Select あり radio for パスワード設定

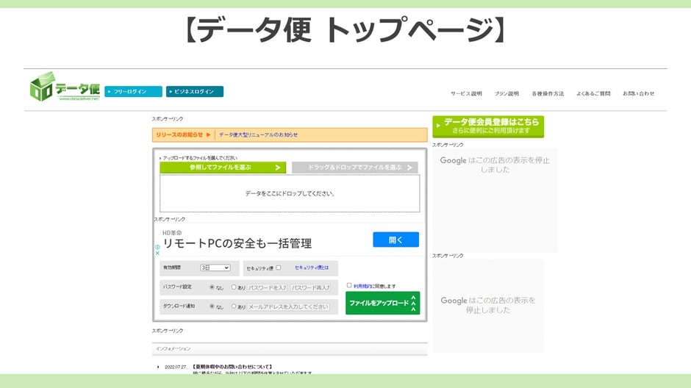[234, 287]
